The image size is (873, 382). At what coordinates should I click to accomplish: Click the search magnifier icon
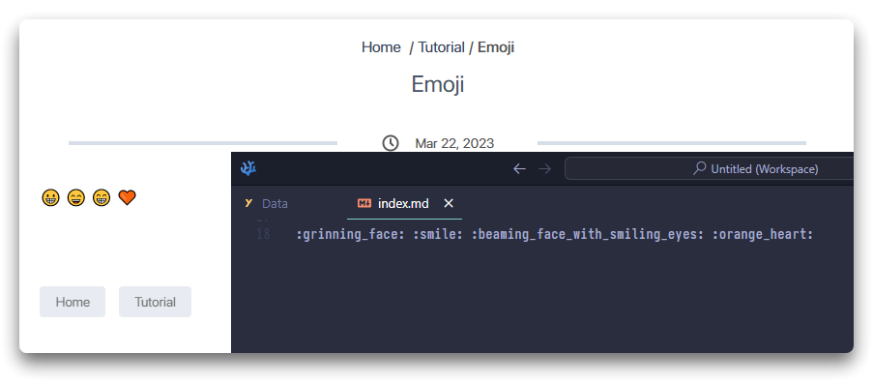[x=699, y=168]
